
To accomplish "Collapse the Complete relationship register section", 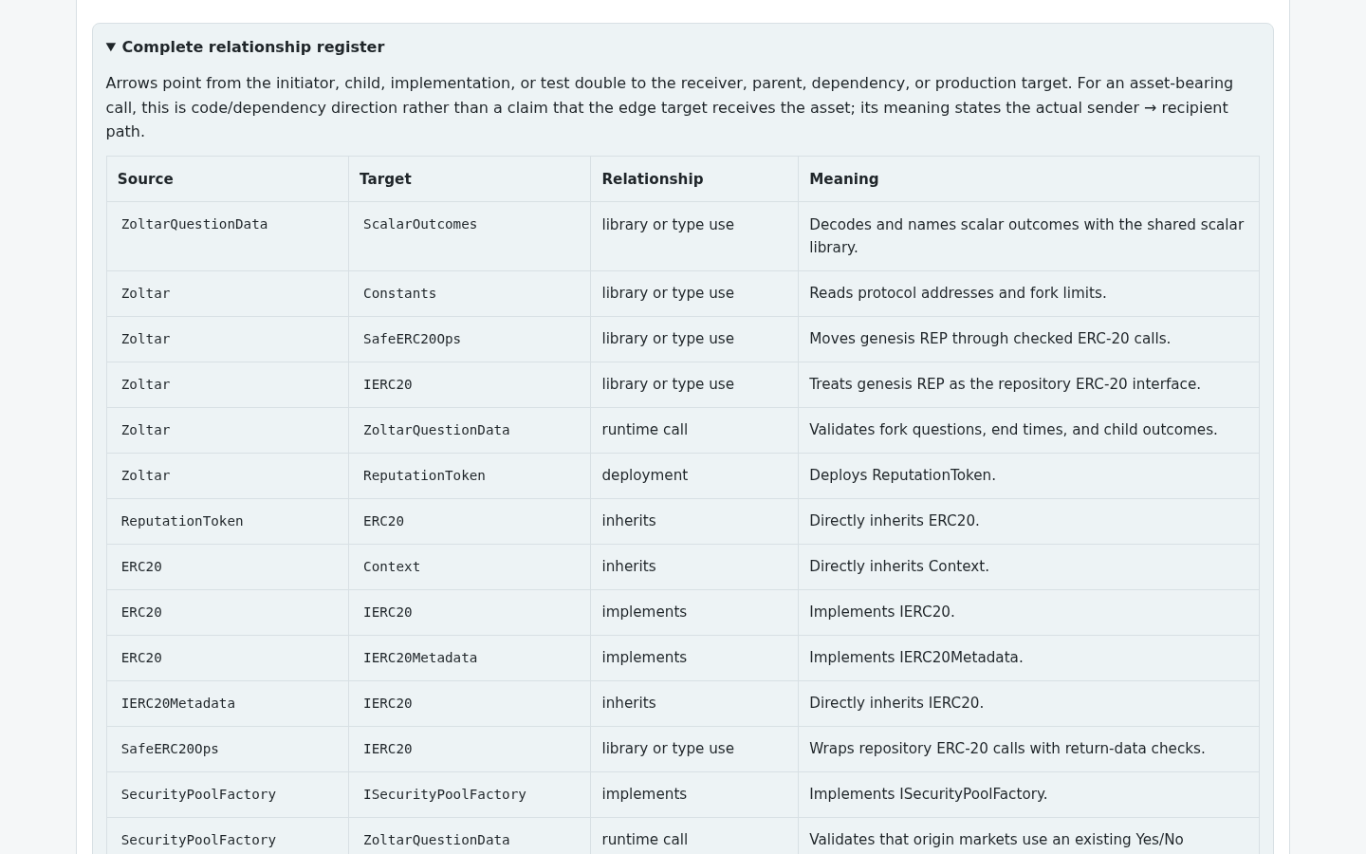I will click(246, 47).
